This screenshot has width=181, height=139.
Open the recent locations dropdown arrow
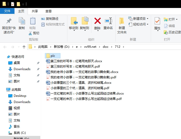click(19, 47)
